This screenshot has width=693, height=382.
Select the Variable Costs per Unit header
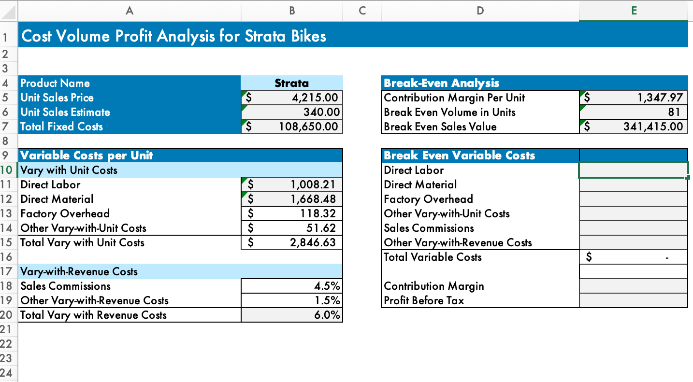(180, 156)
